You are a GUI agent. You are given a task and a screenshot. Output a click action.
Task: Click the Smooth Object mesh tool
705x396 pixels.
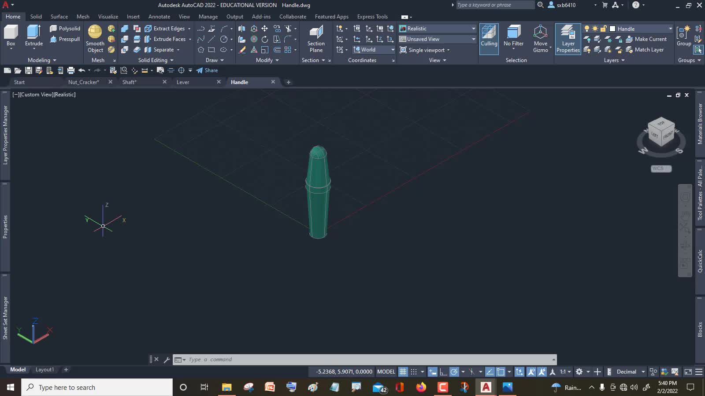95,39
